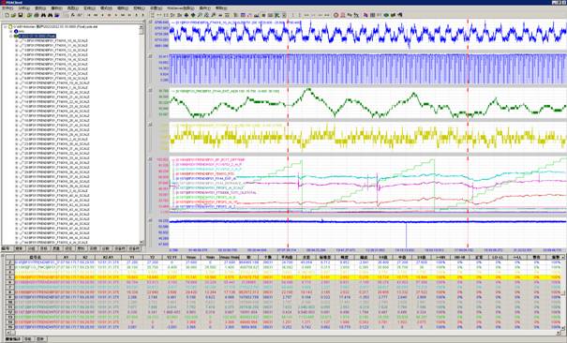Click the Ymin column header

210,258
